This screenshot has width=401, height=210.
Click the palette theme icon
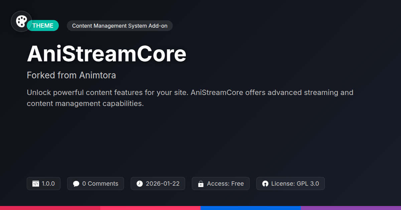pyautogui.click(x=21, y=21)
